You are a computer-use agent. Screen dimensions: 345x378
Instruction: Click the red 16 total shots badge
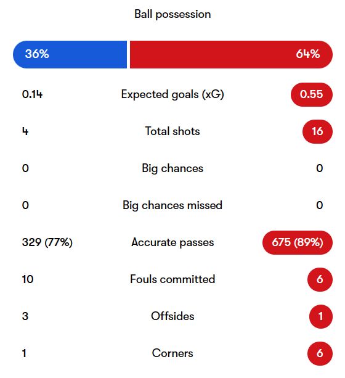[x=317, y=131]
